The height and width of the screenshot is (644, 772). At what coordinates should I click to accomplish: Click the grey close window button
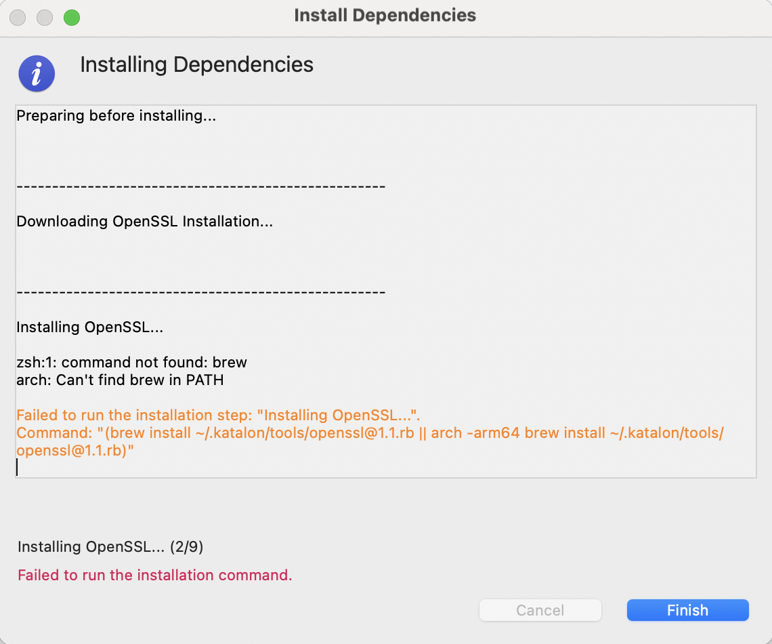(x=18, y=18)
